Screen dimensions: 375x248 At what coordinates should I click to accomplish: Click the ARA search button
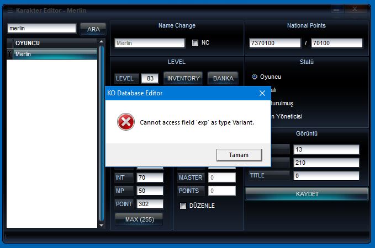click(x=93, y=29)
